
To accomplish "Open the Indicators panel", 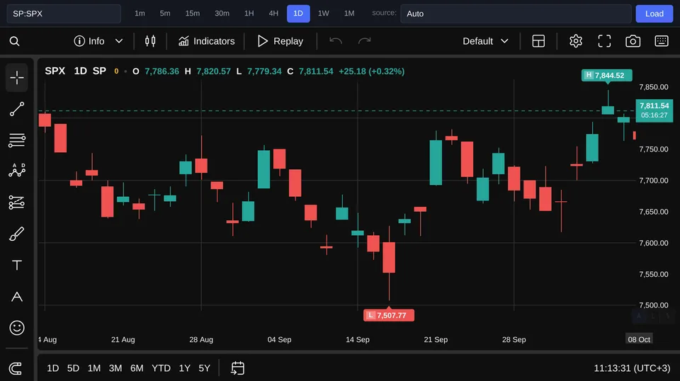I will 206,41.
